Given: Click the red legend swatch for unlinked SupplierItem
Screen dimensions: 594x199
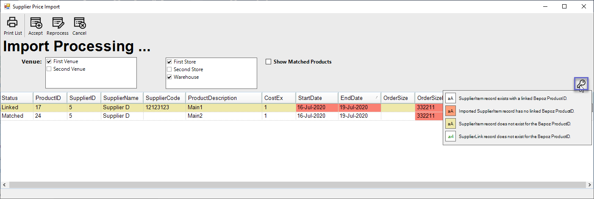Looking at the screenshot, I should pyautogui.click(x=450, y=111).
